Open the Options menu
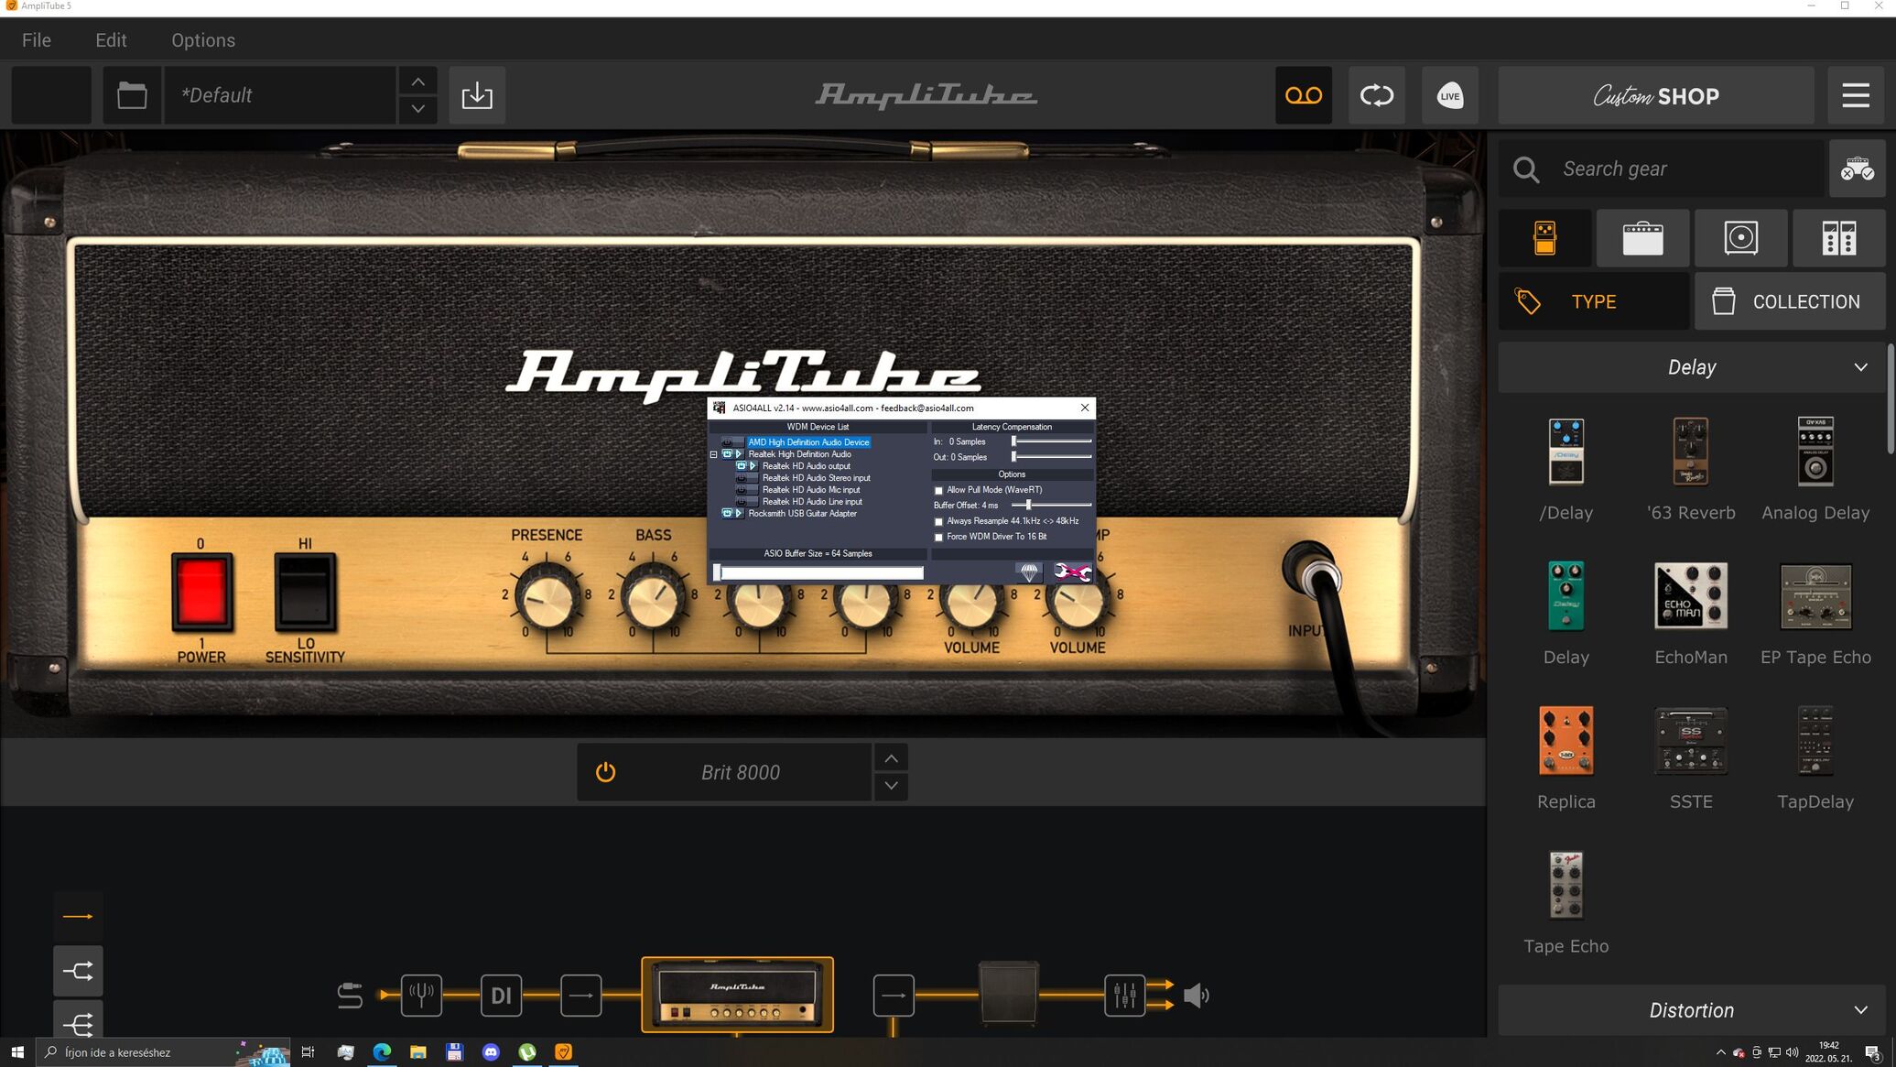The width and height of the screenshot is (1896, 1067). click(203, 40)
